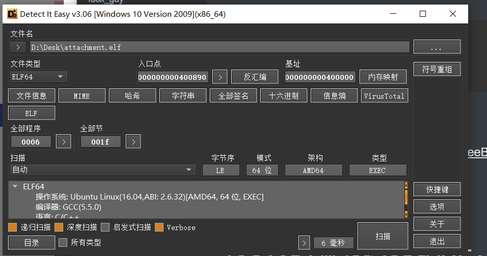Enable the 启发式扫描 checkbox
This screenshot has height=256, width=487.
pyautogui.click(x=105, y=227)
